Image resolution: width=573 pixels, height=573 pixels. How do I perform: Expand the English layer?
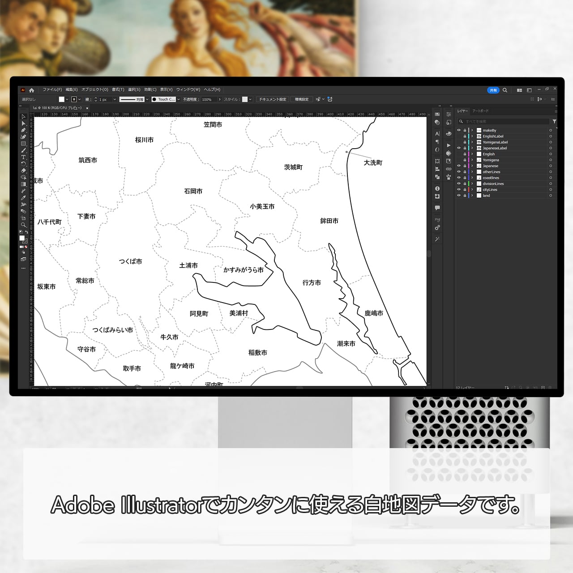(472, 154)
